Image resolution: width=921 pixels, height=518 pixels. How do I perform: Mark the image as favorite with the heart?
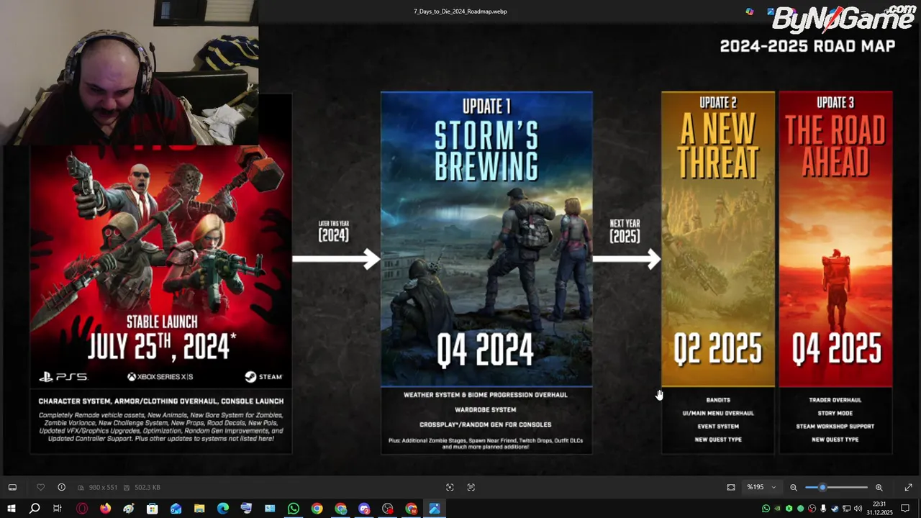40,487
